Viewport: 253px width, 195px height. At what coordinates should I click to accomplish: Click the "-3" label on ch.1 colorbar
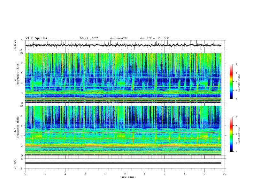tap(235, 64)
